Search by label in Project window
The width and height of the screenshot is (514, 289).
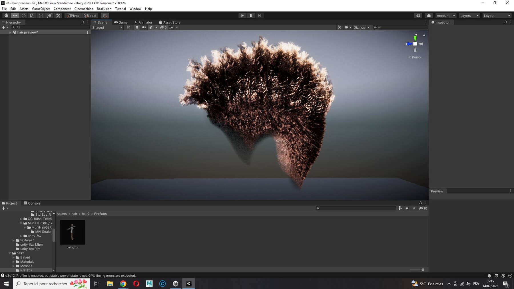coord(407,208)
